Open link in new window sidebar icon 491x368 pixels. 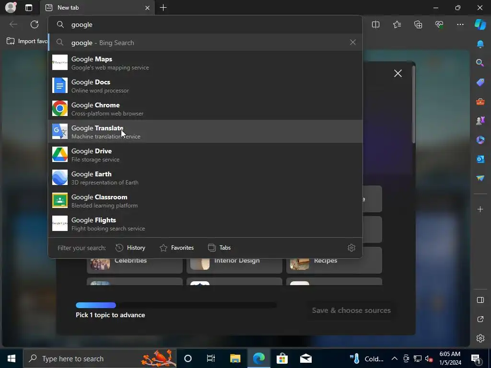point(480,319)
